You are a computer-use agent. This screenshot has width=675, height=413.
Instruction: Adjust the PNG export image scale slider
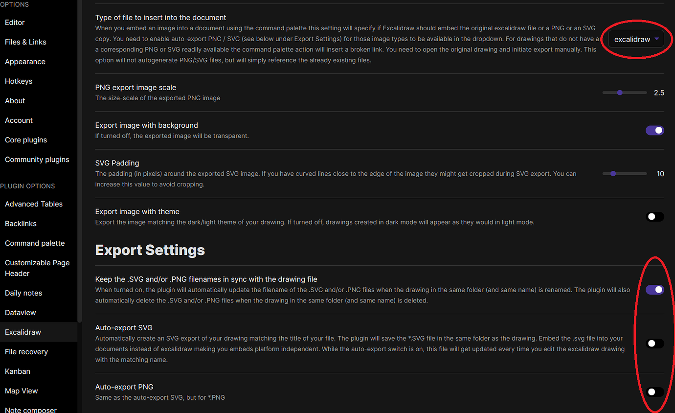click(620, 92)
